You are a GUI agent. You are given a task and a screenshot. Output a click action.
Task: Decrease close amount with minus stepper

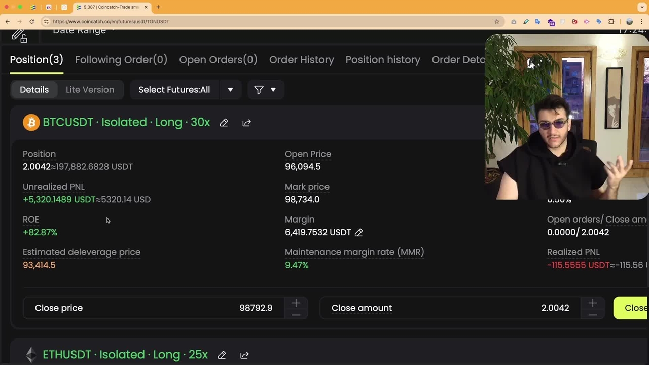592,314
